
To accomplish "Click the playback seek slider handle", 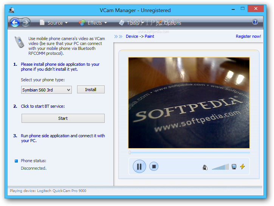I will (x=130, y=153).
